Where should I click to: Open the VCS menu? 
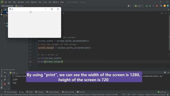pyautogui.click(x=50, y=2)
